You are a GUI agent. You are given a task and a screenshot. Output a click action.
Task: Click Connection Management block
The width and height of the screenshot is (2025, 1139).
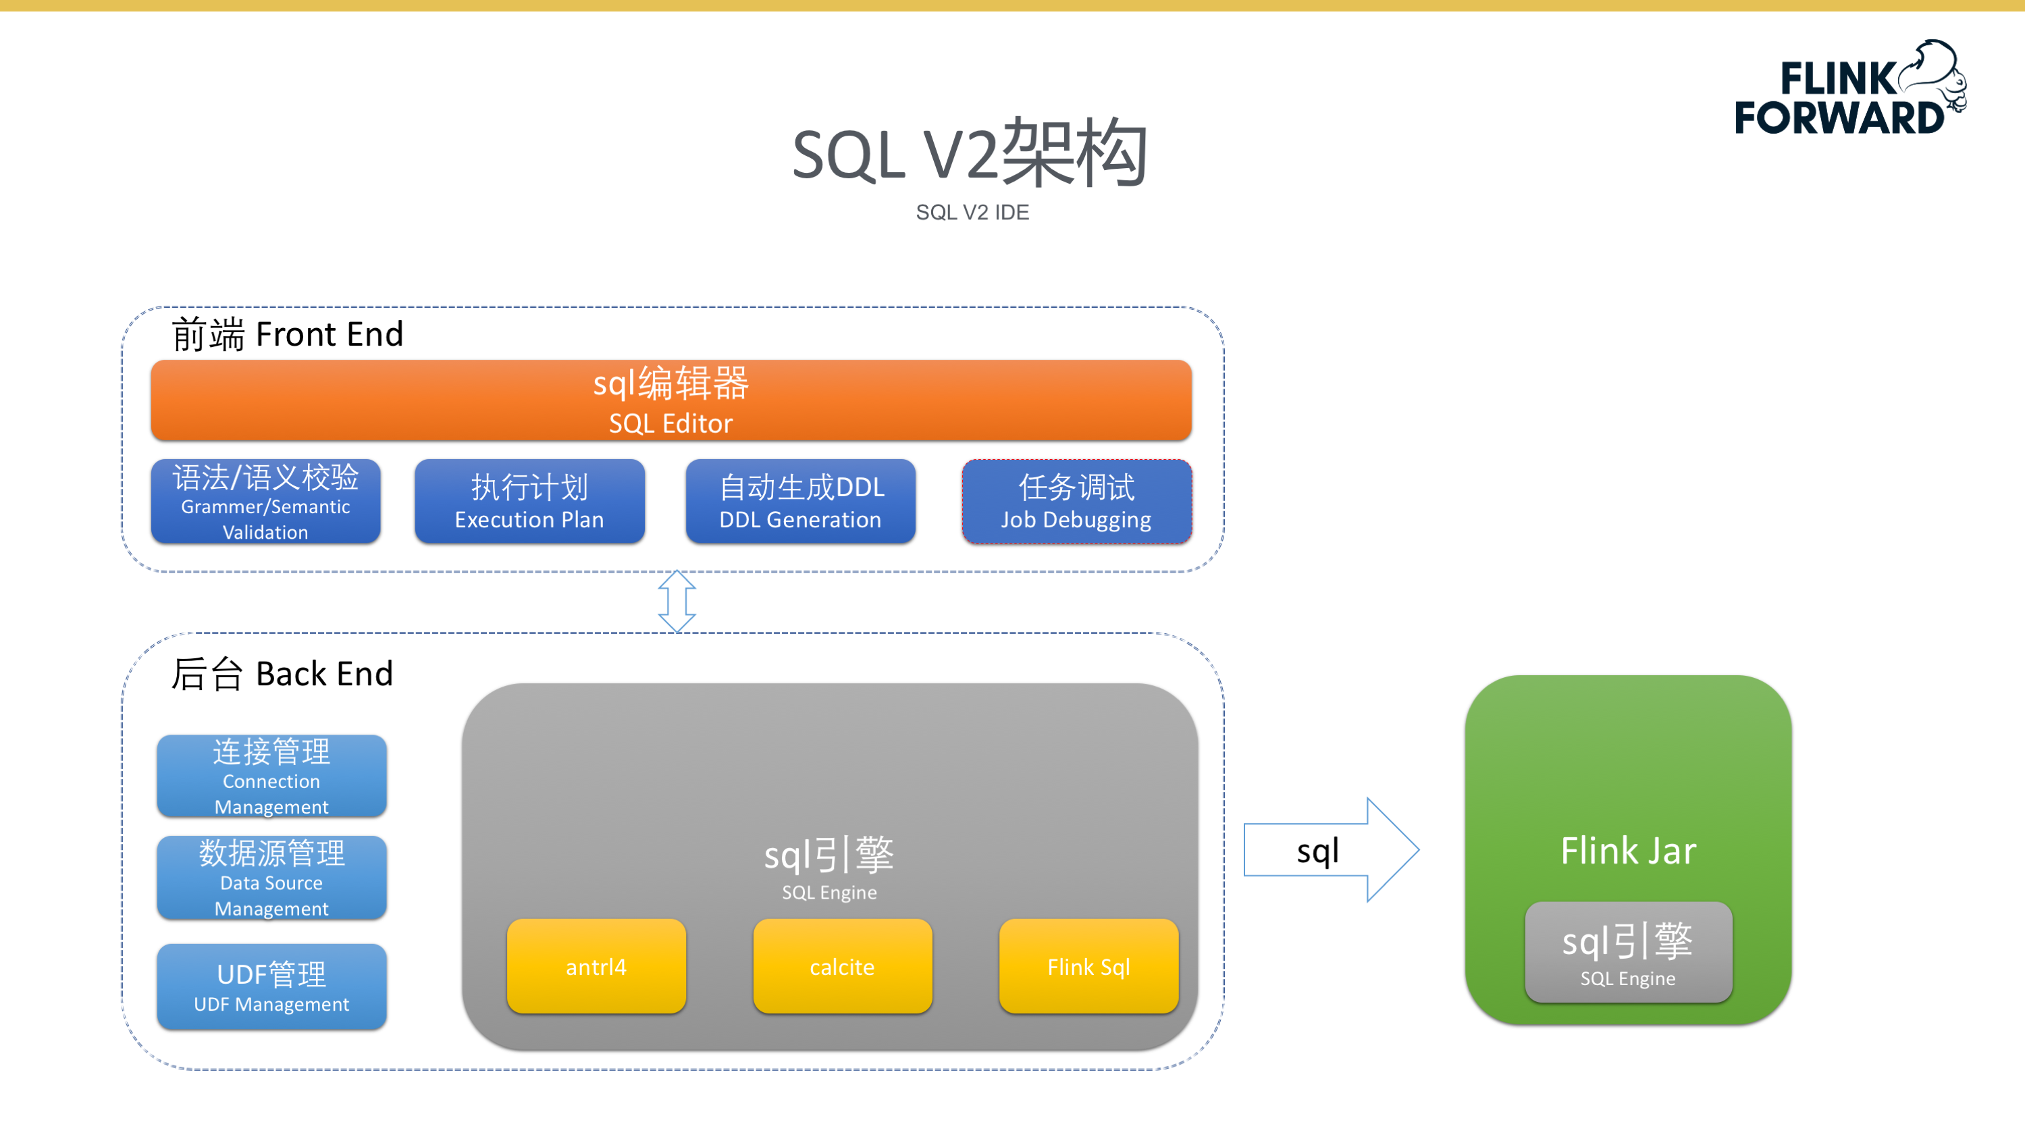(271, 776)
